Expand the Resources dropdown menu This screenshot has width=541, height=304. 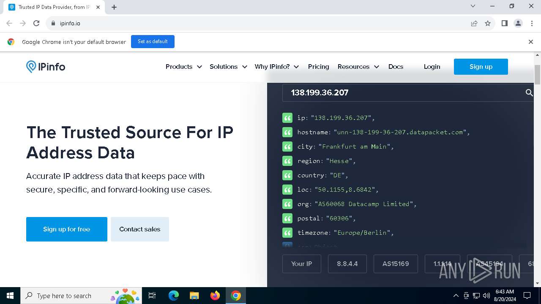pos(358,67)
